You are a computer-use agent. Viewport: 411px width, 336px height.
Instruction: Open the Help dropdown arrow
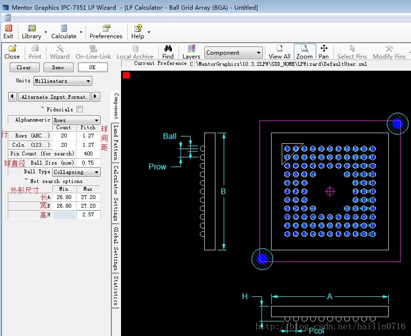click(x=149, y=32)
